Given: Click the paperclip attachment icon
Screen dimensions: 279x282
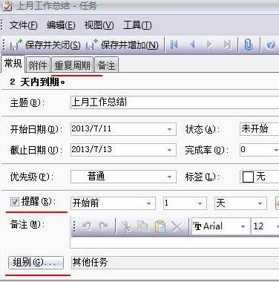Looking at the screenshot, I should [249, 45].
